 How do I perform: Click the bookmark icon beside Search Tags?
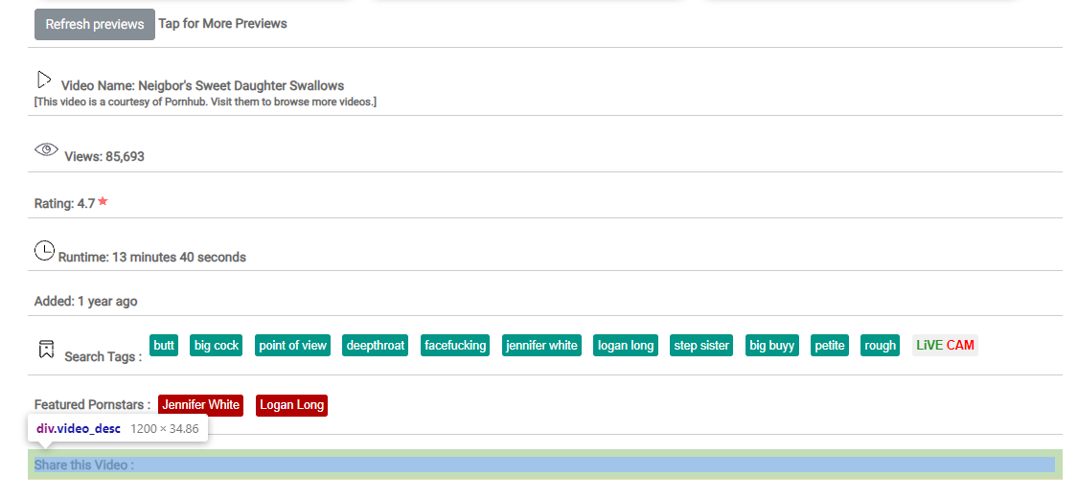(x=46, y=349)
